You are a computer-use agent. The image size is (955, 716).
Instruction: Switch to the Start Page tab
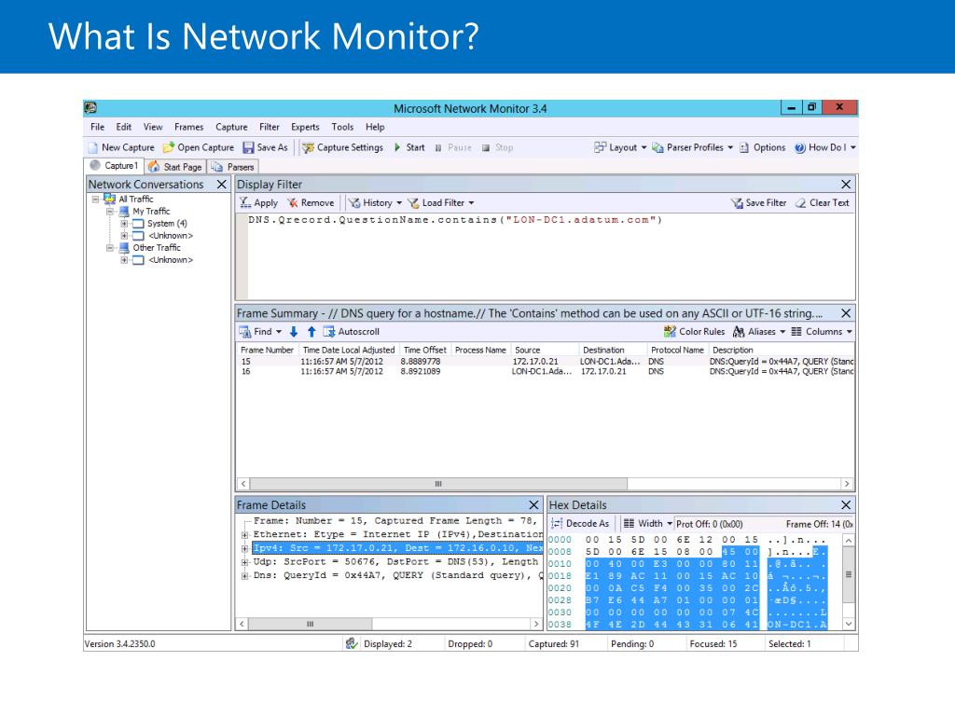pyautogui.click(x=175, y=166)
